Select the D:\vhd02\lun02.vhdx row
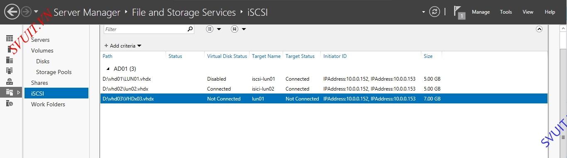567x158 pixels. 324,89
